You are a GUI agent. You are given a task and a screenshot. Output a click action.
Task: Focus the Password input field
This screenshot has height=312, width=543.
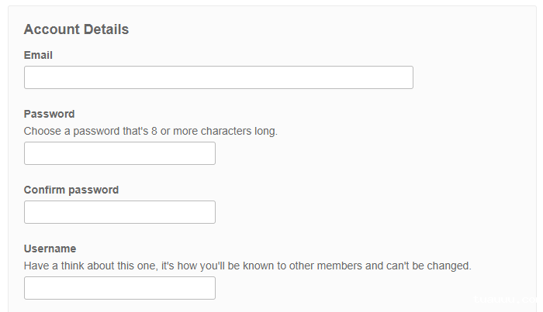[119, 153]
